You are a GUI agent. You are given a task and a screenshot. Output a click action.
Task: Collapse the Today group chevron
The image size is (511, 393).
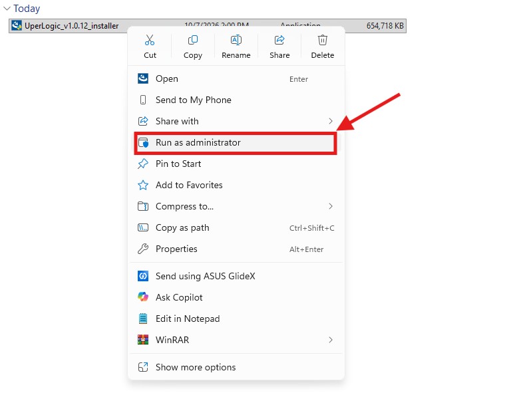point(7,9)
